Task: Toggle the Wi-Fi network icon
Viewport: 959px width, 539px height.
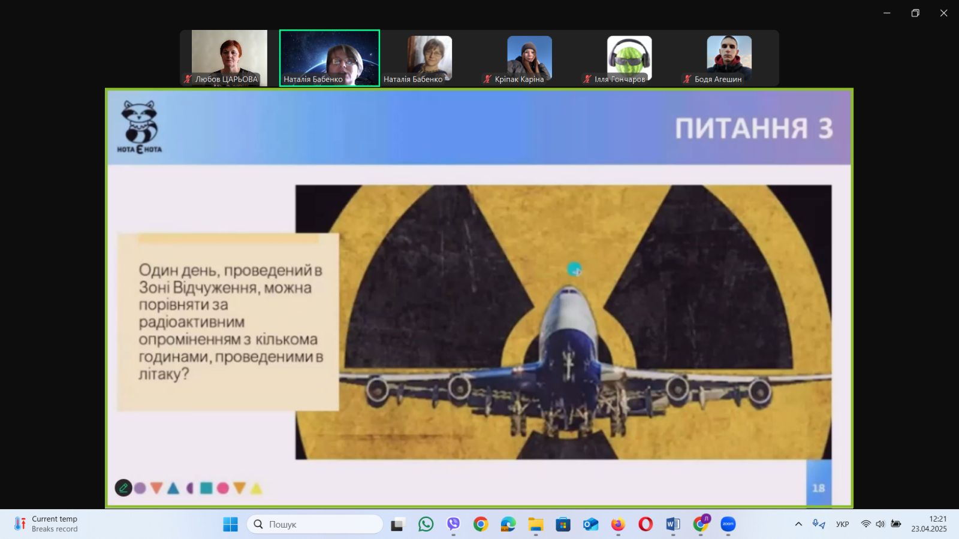Action: pyautogui.click(x=865, y=524)
